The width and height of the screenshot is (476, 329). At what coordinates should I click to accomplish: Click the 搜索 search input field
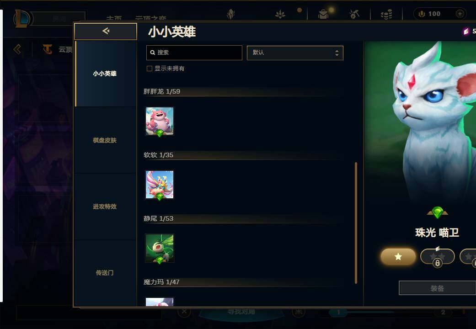point(194,53)
